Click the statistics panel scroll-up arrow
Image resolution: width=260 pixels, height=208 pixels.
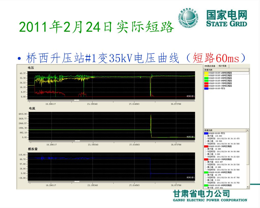pyautogui.click(x=248, y=130)
